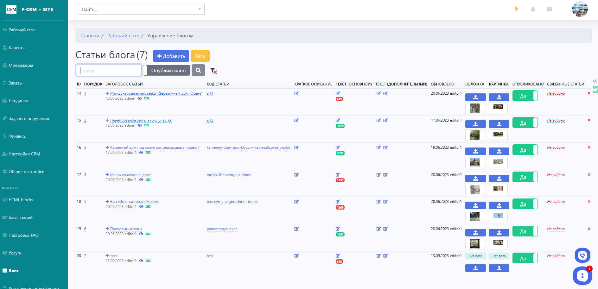Toggle published switch for article 15
Screen dimensions: 598x289
(x=525, y=123)
